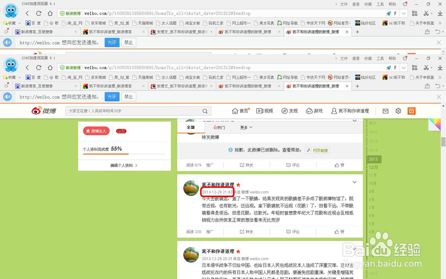Open the 京东商城 bookmark in the lower window
Viewport: 446px width, 279px height.
pyautogui.click(x=95, y=77)
